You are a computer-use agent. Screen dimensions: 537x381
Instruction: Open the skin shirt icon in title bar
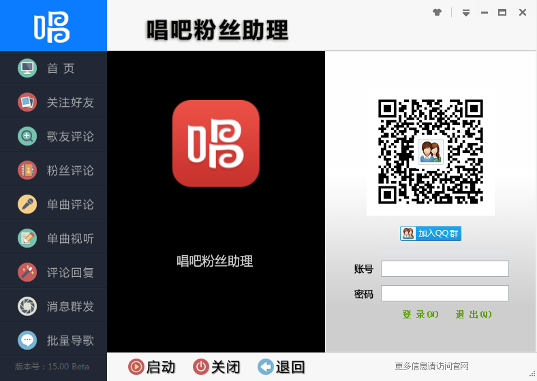click(438, 12)
